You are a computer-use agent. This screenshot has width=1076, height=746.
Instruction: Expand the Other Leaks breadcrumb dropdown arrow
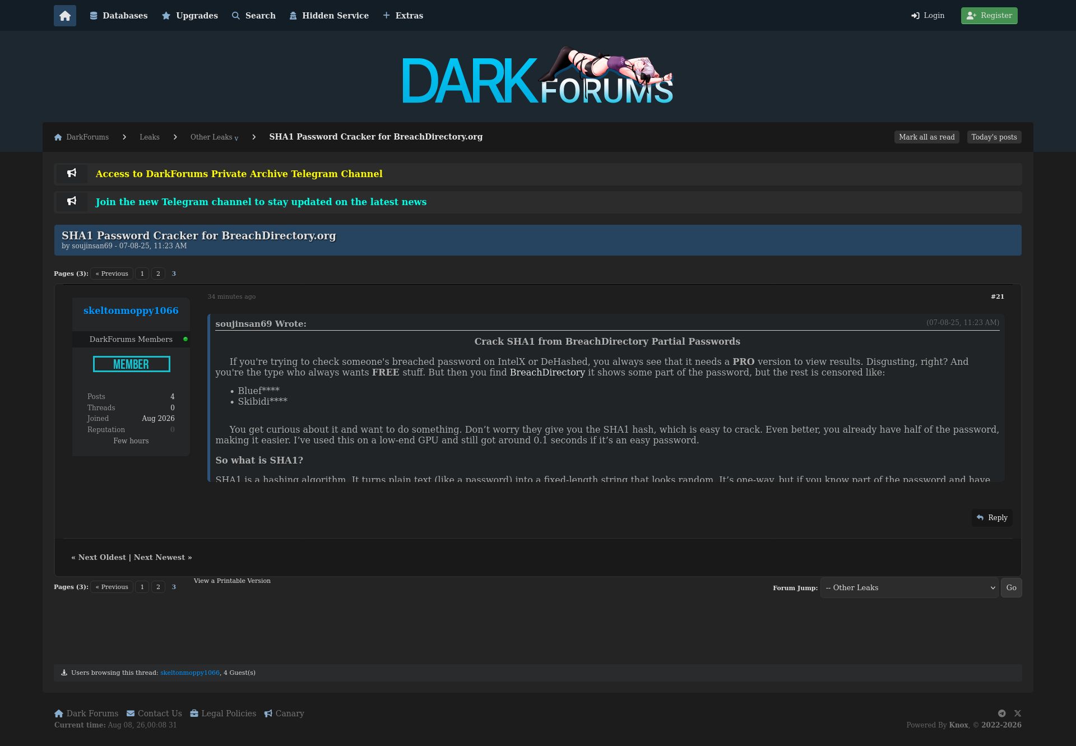point(236,138)
